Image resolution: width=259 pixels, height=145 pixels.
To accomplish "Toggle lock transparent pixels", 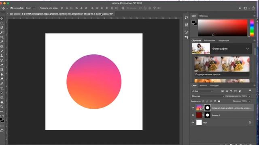I will (x=203, y=101).
